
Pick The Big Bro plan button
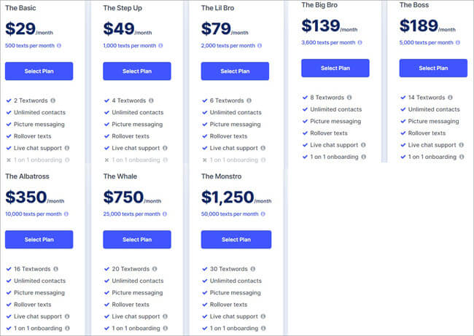335,69
